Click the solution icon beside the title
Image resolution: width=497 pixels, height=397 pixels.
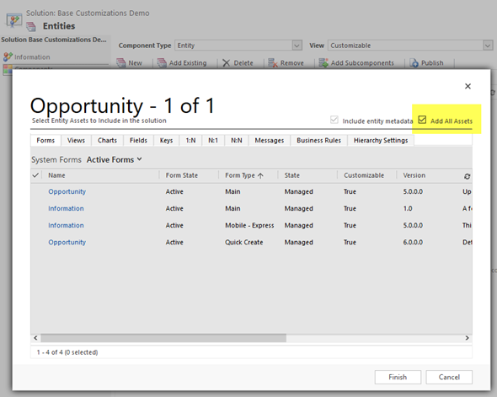tap(14, 20)
